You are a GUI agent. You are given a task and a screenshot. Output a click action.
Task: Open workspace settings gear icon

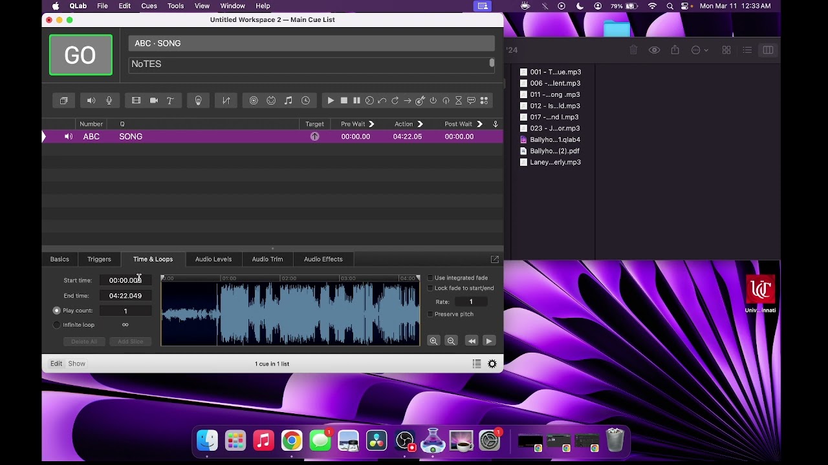(492, 364)
